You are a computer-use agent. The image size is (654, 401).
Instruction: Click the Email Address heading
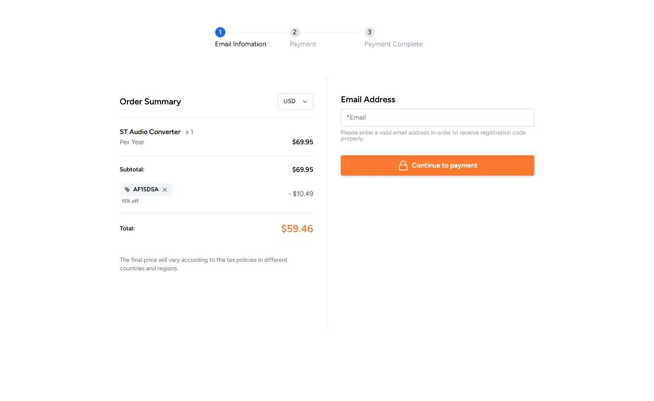[368, 100]
